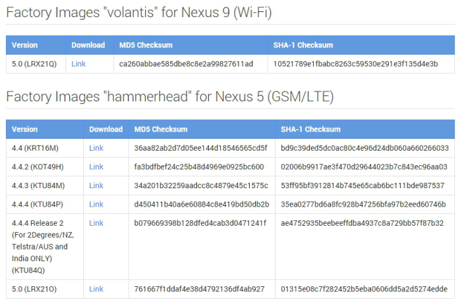The height and width of the screenshot is (304, 464).
Task: Click the Factory Images "volantis" heading
Action: click(x=139, y=13)
